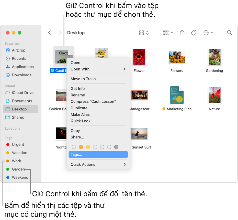Toggle the view switcher up-down arrows
238x220 pixels.
pyautogui.click(x=147, y=33)
